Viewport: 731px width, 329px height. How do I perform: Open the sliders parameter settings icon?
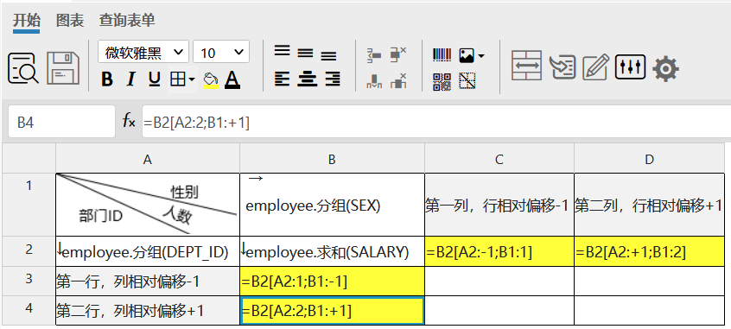tap(630, 67)
